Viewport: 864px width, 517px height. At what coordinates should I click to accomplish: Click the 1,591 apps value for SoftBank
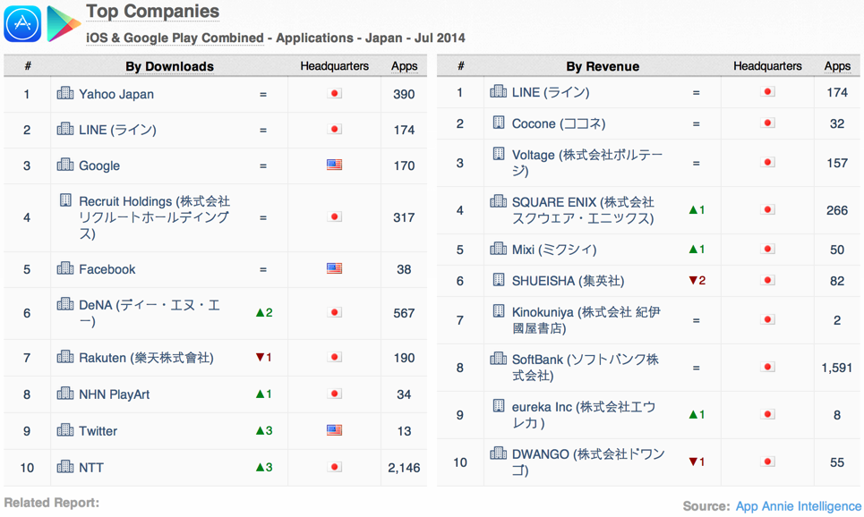837,368
